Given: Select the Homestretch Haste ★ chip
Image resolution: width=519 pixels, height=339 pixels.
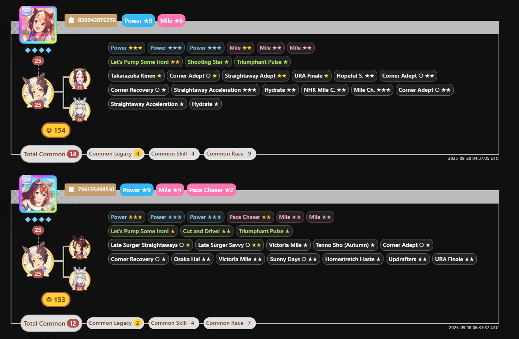Looking at the screenshot, I should point(352,259).
